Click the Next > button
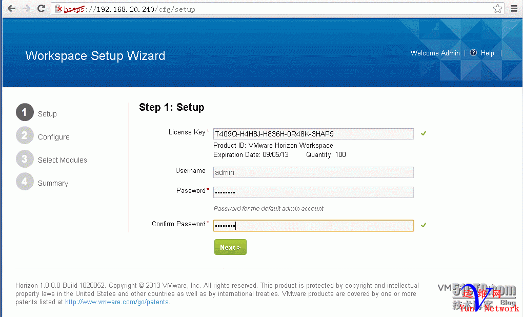The width and height of the screenshot is (523, 317). [x=230, y=247]
